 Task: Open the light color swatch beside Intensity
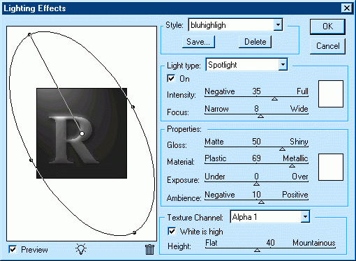click(331, 94)
